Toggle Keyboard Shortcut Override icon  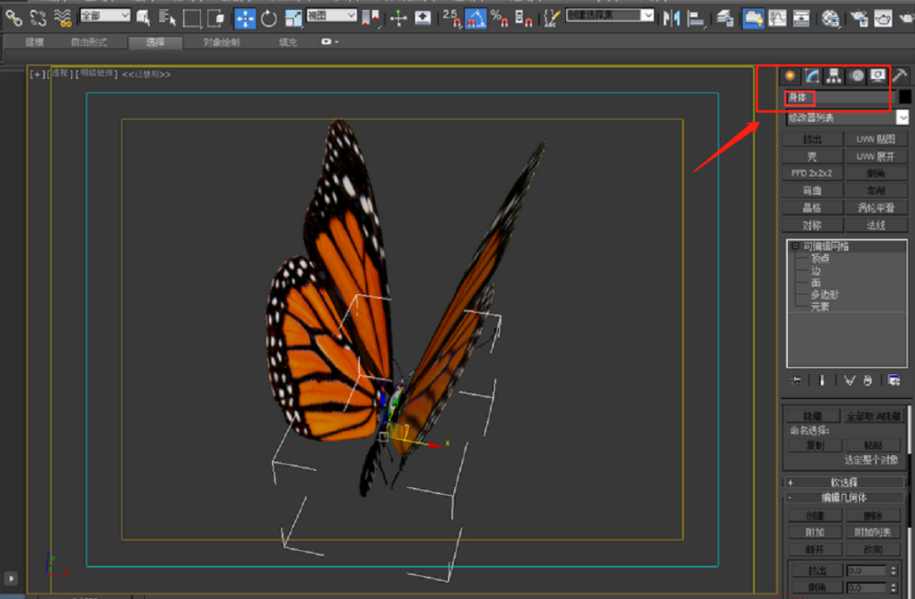(x=423, y=18)
